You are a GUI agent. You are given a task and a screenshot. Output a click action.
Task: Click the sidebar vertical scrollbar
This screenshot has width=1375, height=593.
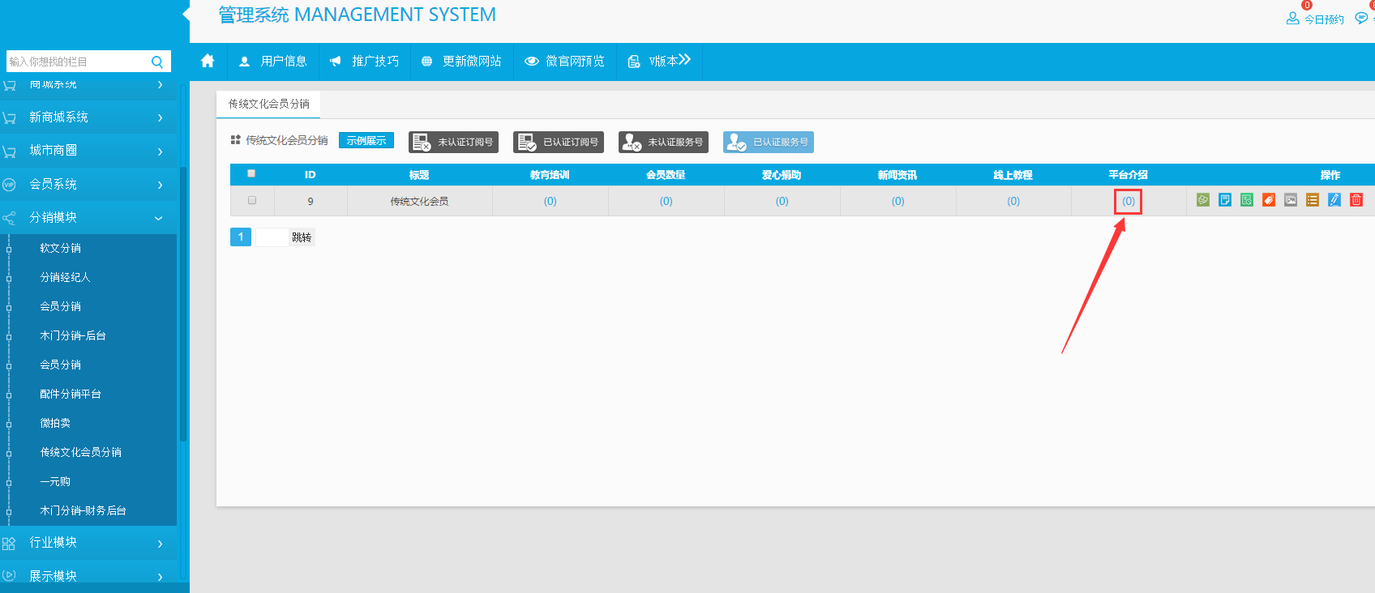pos(183,304)
